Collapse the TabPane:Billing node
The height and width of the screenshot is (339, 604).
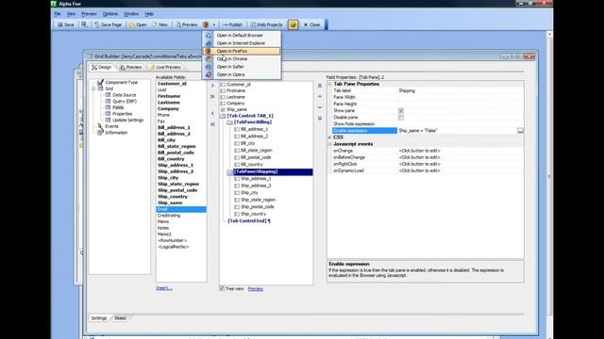230,122
